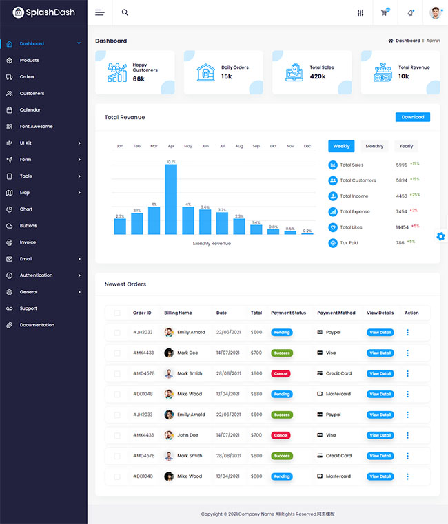Click View Detail for Mike Wood's first order
The image size is (448, 524).
click(x=380, y=395)
